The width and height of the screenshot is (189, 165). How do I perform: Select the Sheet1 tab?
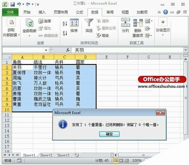[29, 155]
